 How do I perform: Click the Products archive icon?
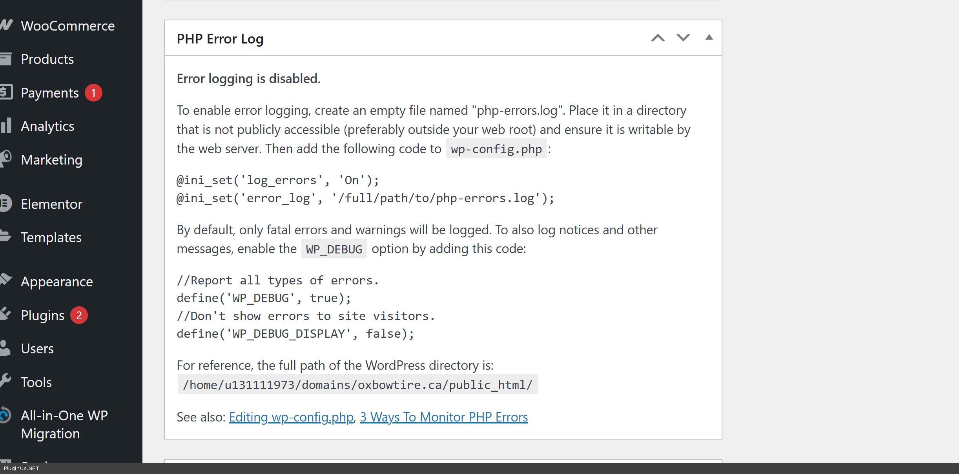[6, 59]
